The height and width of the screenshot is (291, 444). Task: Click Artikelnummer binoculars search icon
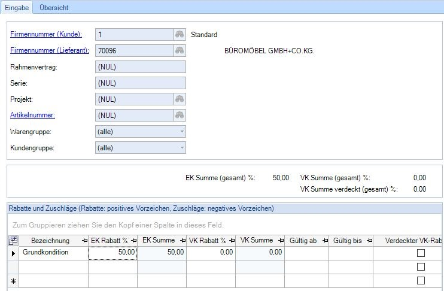coord(179,115)
